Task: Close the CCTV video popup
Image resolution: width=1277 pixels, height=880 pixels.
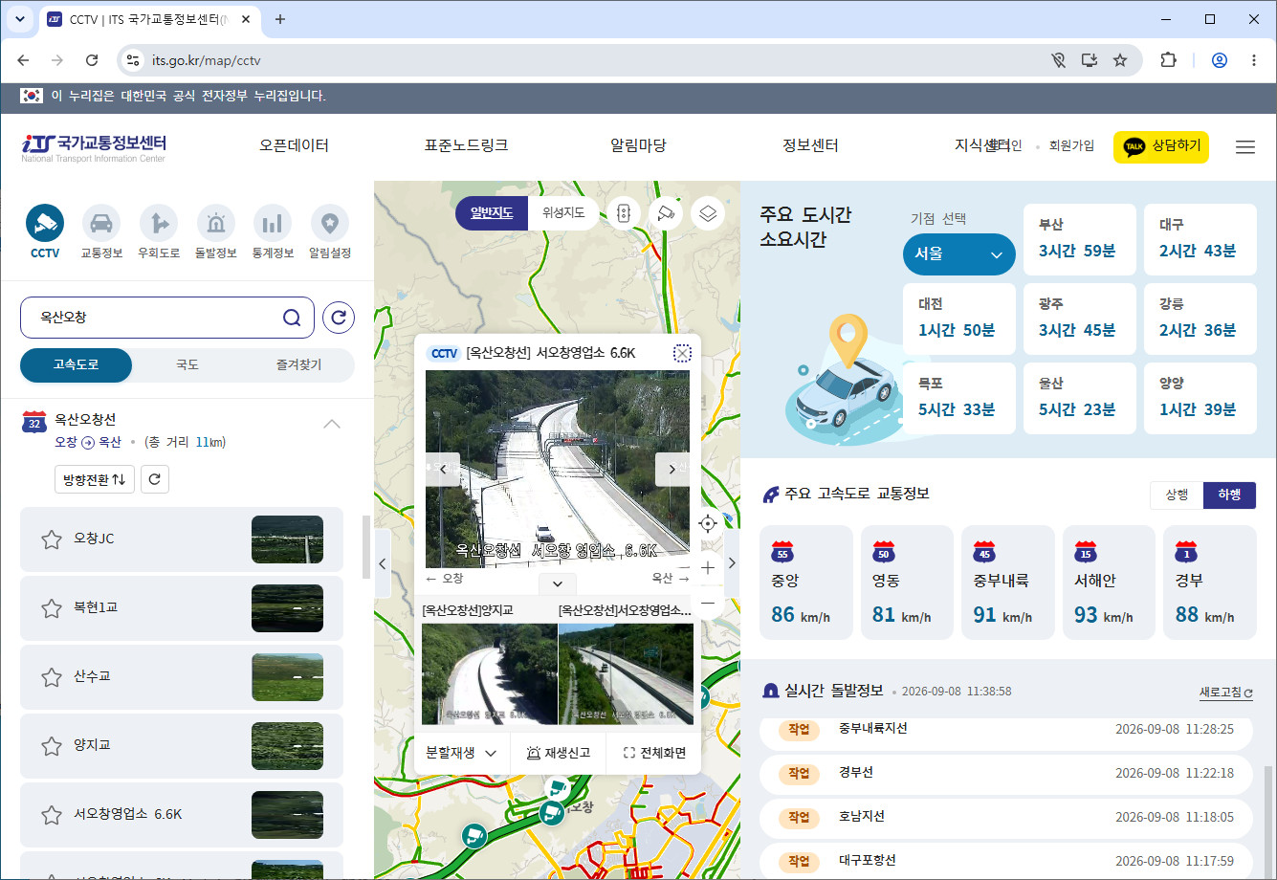Action: pos(682,353)
